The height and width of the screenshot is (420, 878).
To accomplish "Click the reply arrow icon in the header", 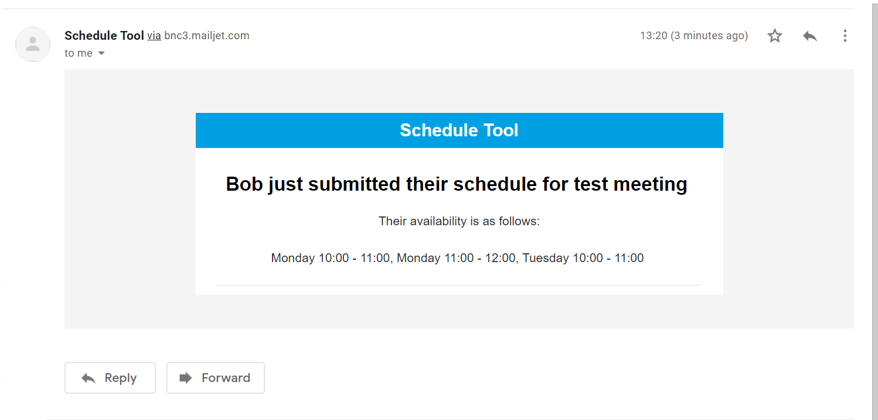I will point(809,36).
